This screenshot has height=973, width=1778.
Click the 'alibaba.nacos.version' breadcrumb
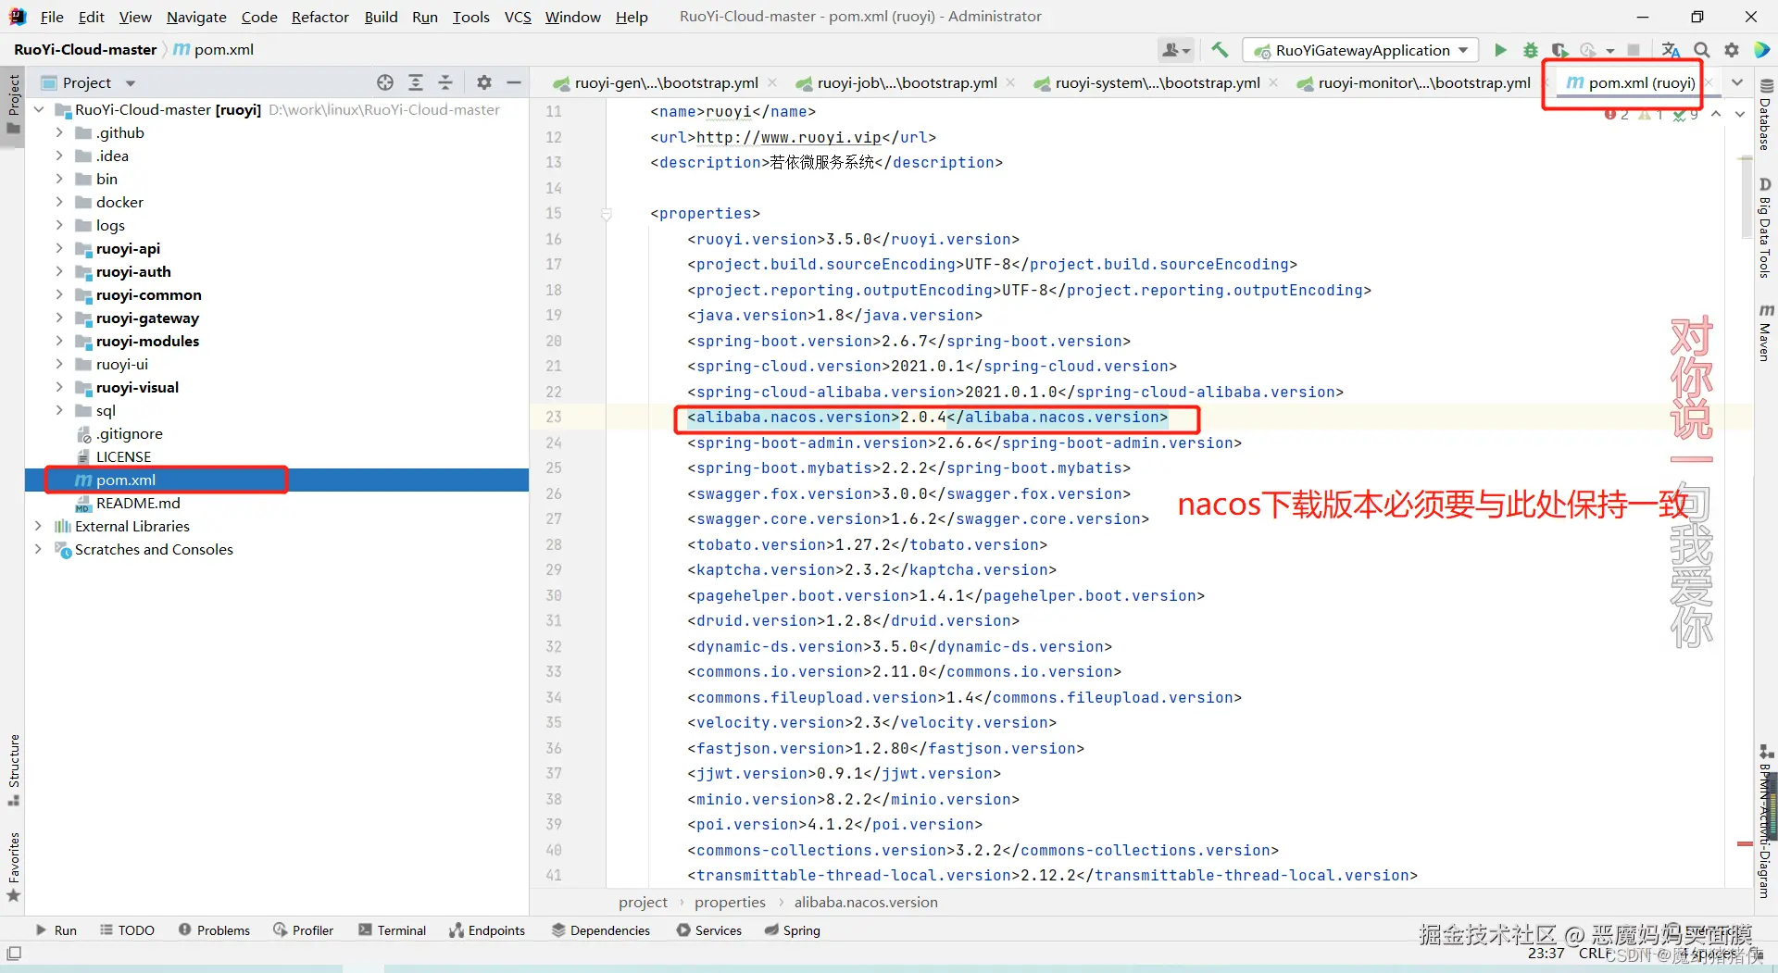[866, 902]
